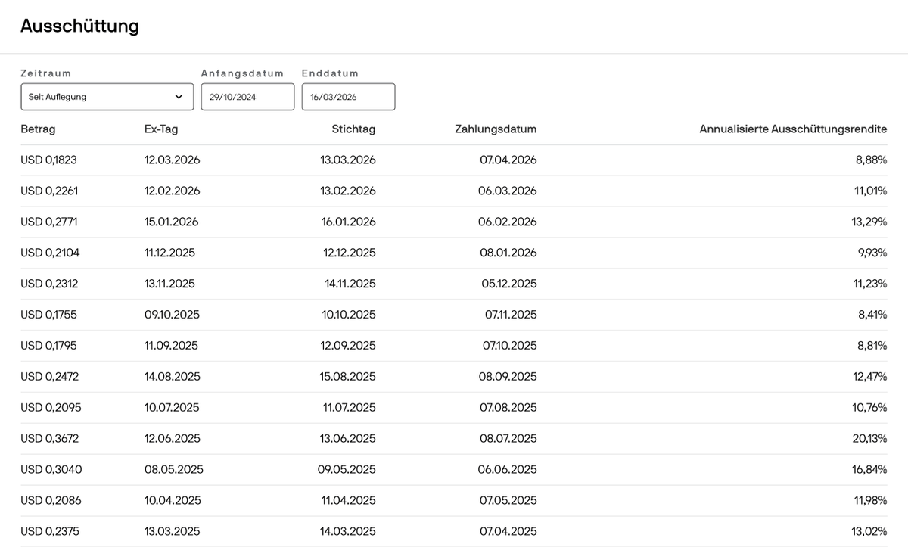Click Zahlungsdatum 08.01.2026
Image resolution: width=908 pixels, height=547 pixels.
click(x=508, y=253)
